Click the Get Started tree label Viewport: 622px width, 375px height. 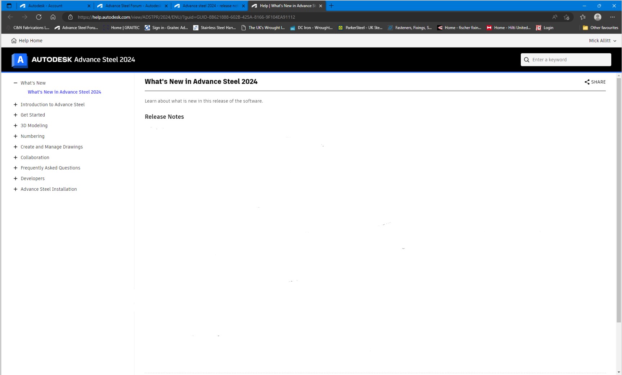pyautogui.click(x=33, y=115)
